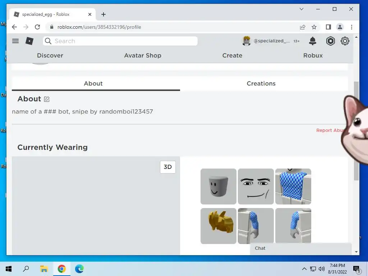Open the notifications bell

(313, 41)
